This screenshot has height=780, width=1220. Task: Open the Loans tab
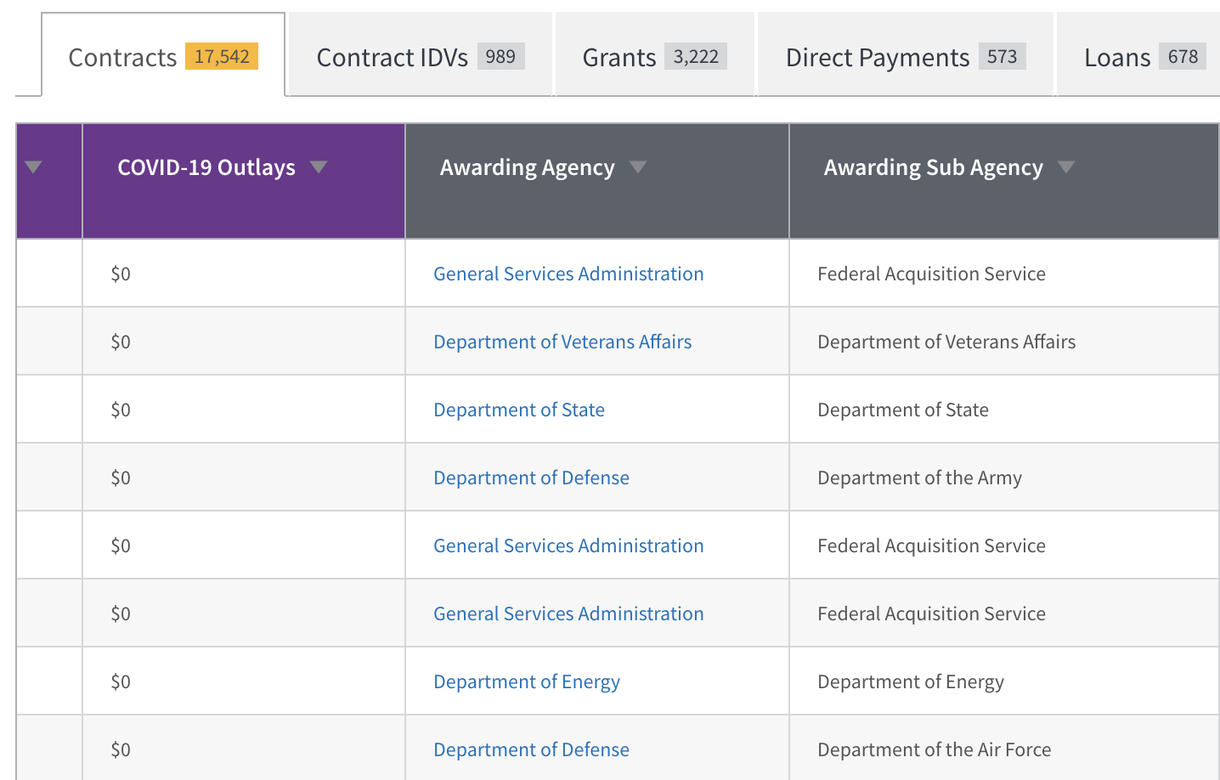(1138, 55)
